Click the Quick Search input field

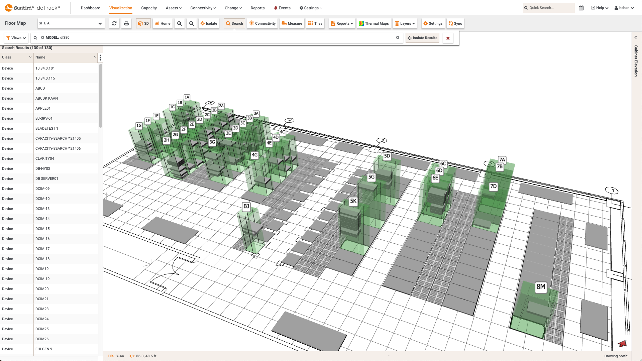[548, 7]
